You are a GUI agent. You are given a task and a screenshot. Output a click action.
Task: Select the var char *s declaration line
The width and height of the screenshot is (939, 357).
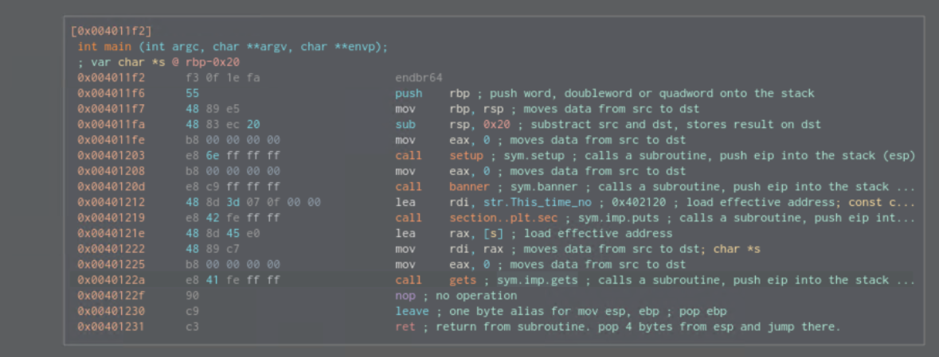[x=159, y=62]
